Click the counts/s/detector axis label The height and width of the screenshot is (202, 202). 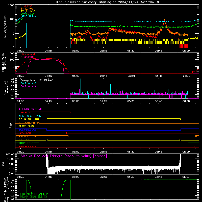(x=5, y=26)
